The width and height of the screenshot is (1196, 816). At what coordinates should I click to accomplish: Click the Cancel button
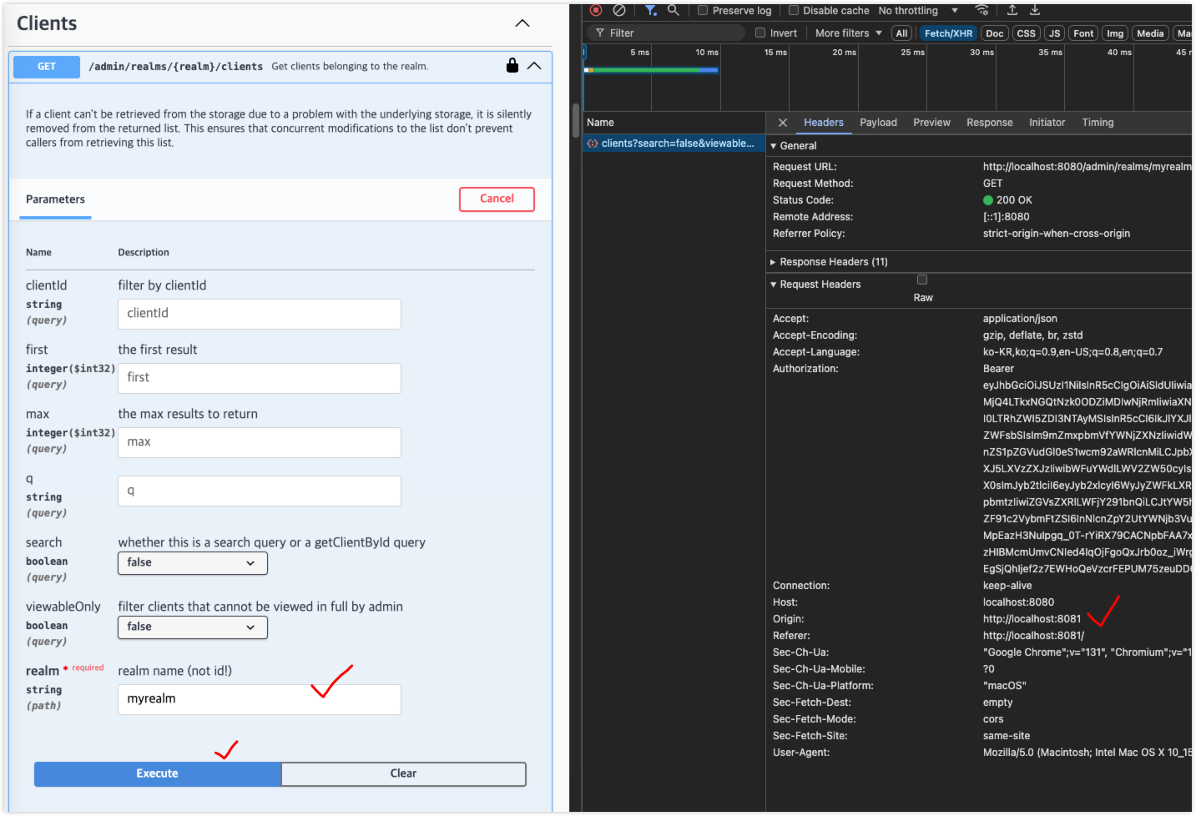click(x=497, y=199)
